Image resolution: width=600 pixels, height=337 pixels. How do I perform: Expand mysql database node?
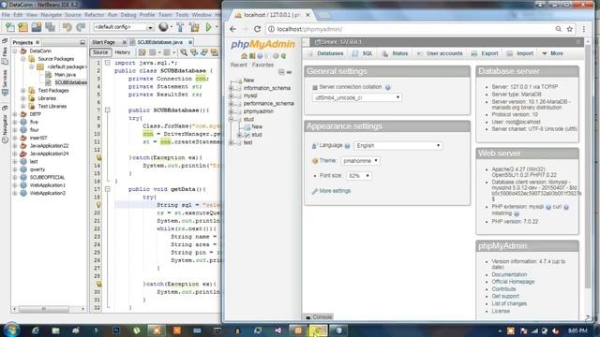point(232,95)
